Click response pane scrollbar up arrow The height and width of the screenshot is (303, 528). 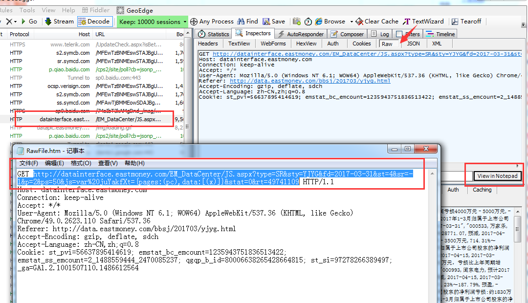coord(518,212)
